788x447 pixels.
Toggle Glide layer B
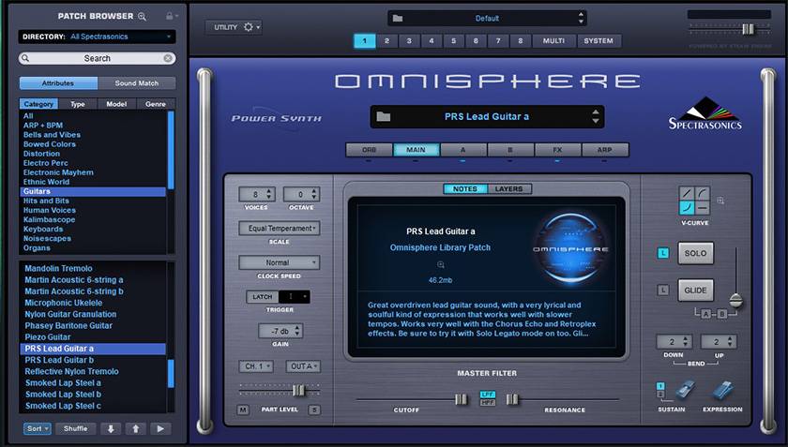tap(722, 314)
